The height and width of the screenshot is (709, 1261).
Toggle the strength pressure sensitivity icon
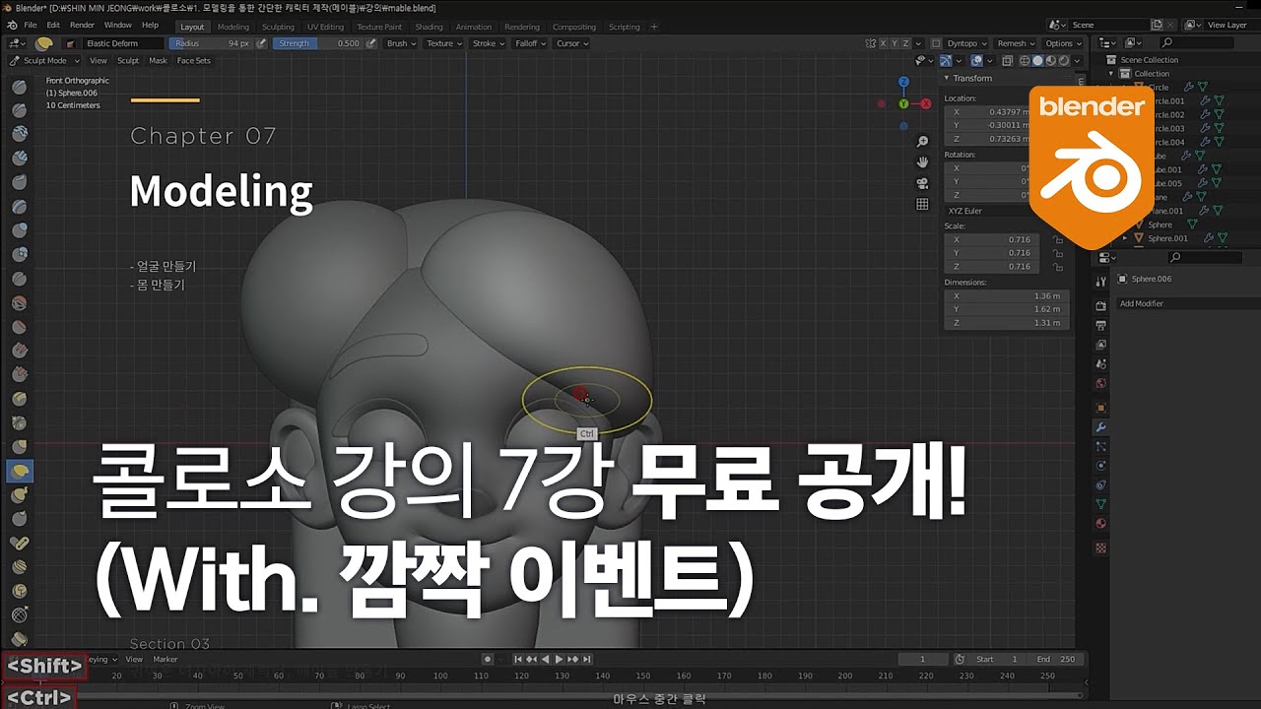click(x=371, y=43)
